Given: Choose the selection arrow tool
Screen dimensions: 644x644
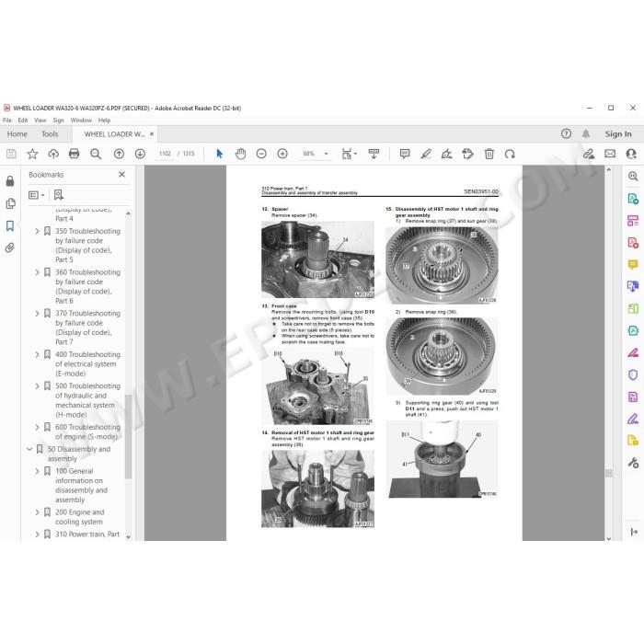Looking at the screenshot, I should pyautogui.click(x=219, y=154).
